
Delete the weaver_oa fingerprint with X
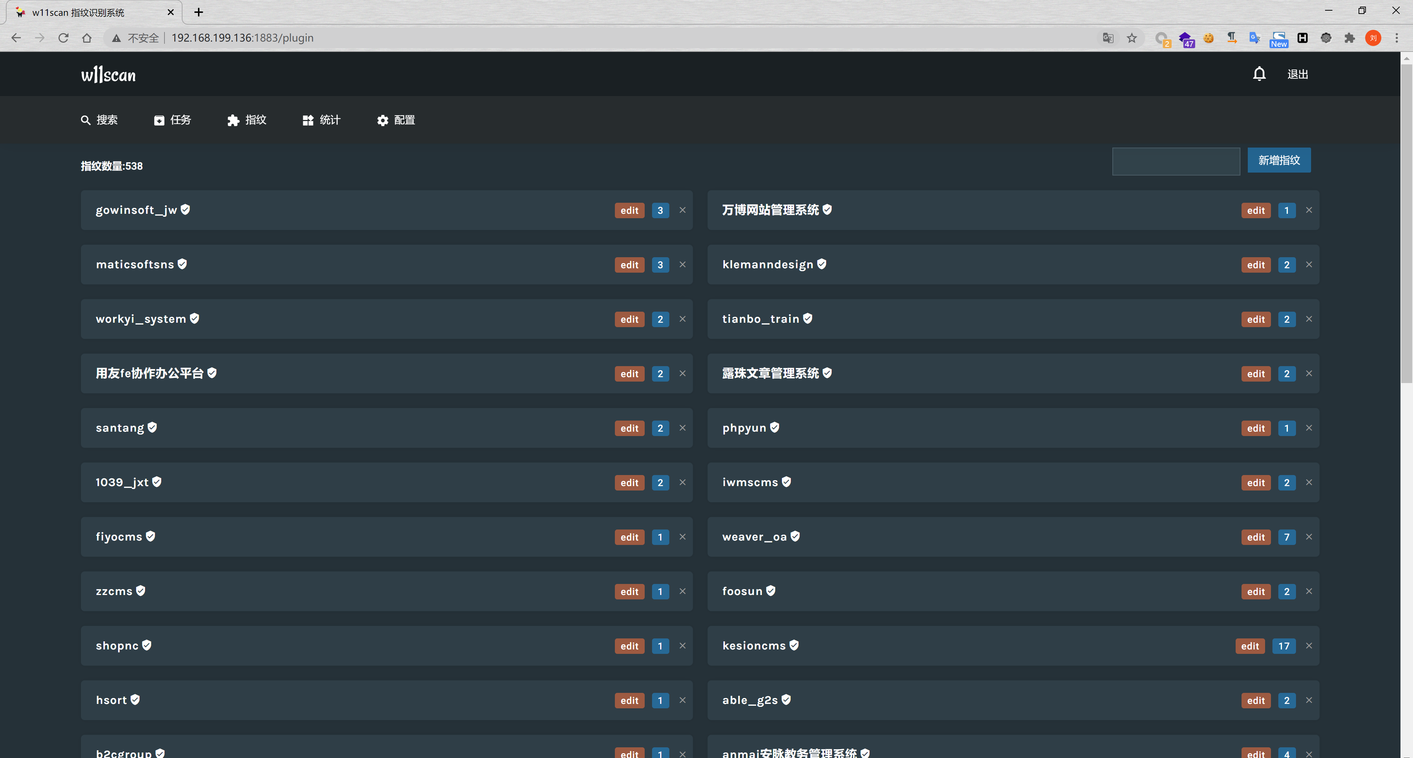[1309, 537]
